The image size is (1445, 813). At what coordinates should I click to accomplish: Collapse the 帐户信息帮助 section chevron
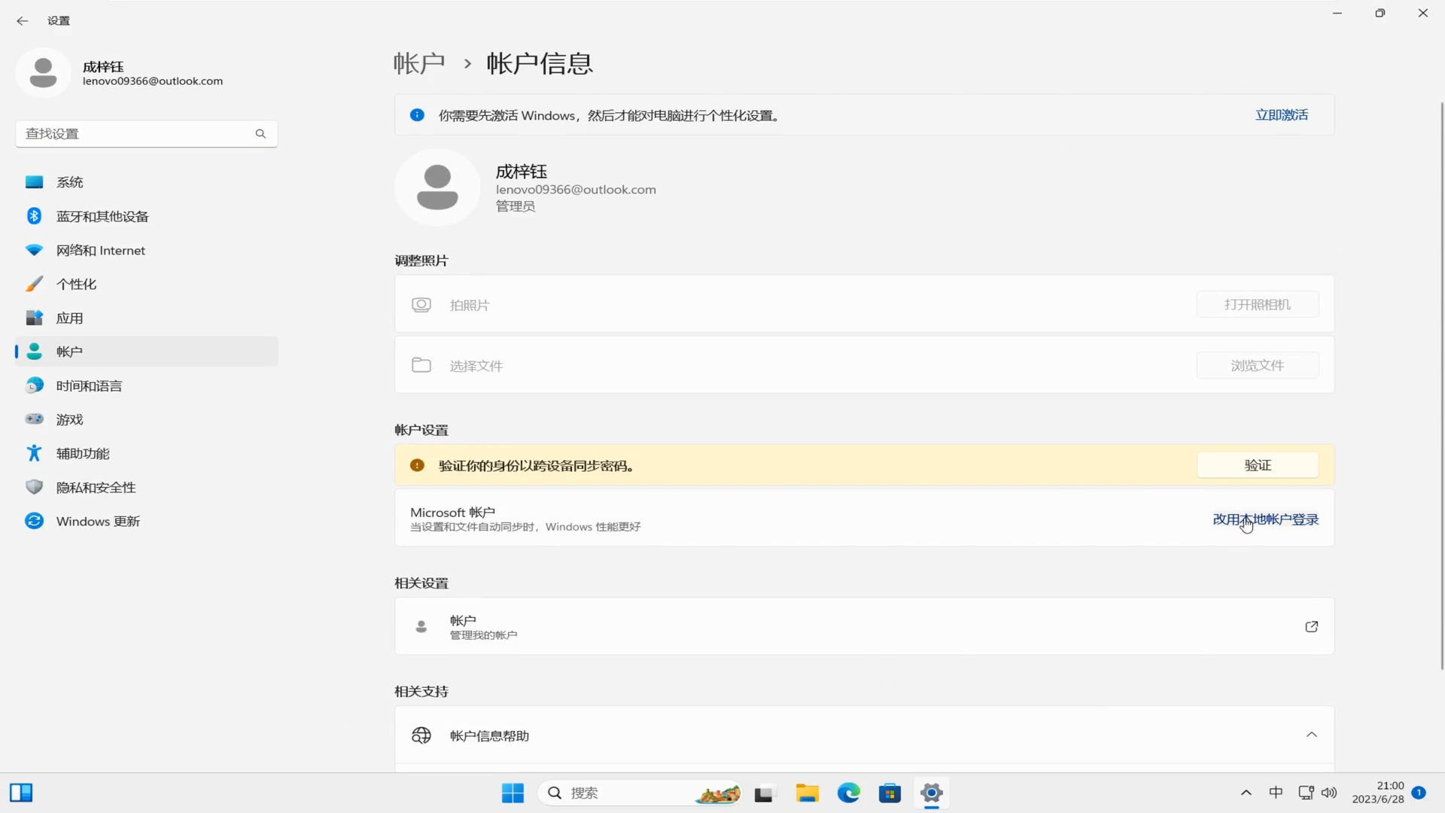1311,735
